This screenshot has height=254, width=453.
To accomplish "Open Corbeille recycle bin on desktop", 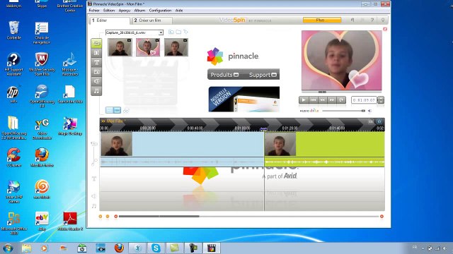I will coord(13,30).
